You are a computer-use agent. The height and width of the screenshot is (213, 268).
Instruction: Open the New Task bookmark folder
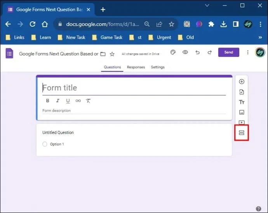71,37
